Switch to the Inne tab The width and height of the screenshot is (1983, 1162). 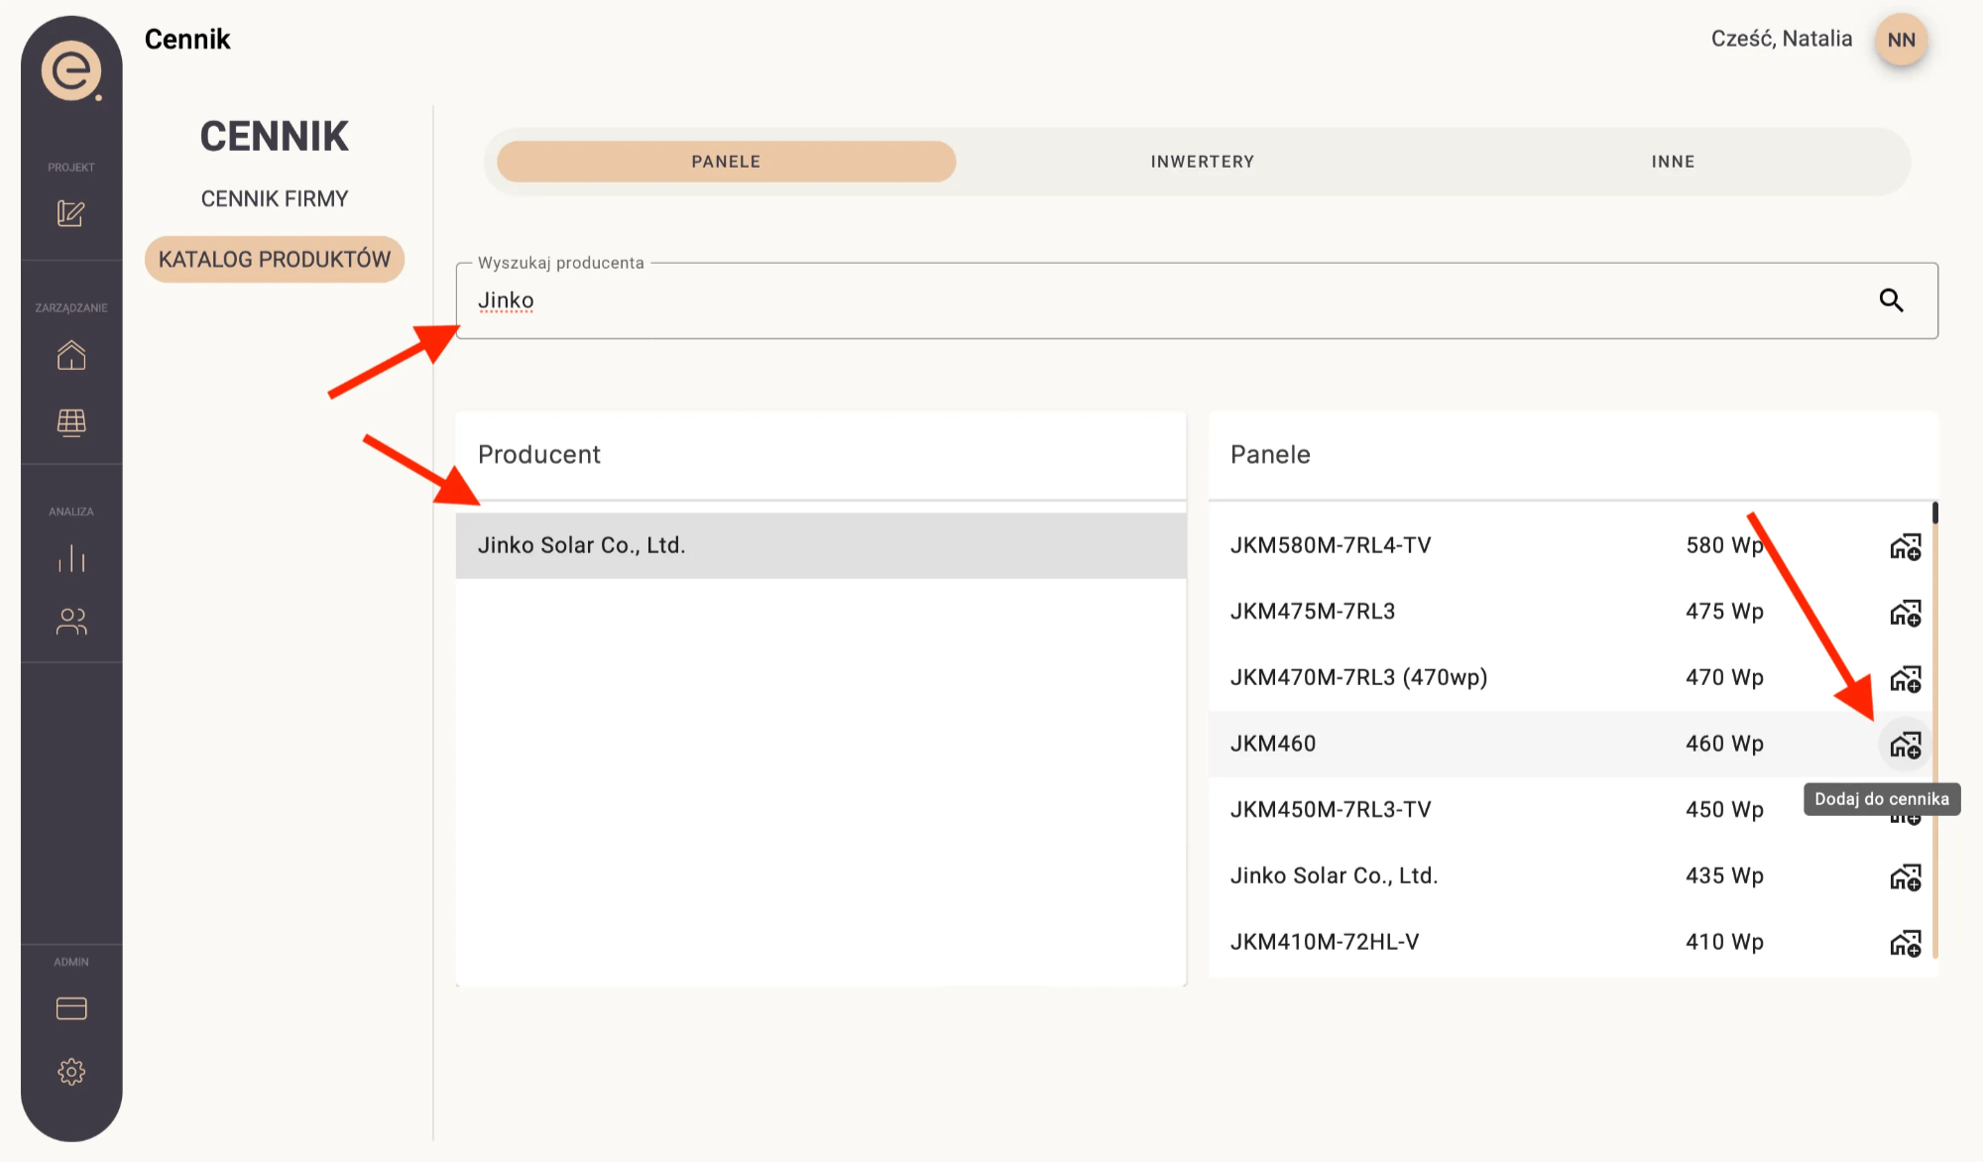(x=1673, y=162)
